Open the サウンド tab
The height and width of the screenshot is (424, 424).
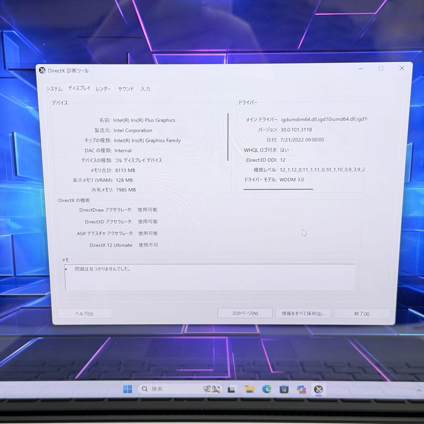(126, 89)
